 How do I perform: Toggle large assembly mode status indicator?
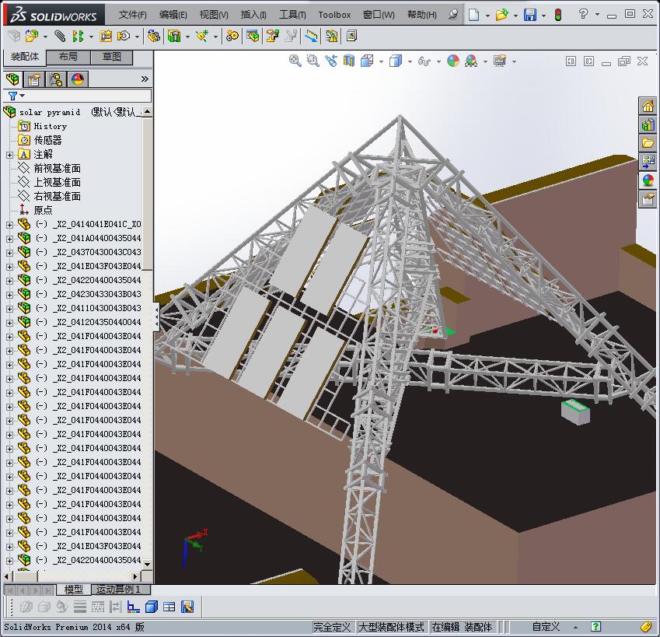391,627
